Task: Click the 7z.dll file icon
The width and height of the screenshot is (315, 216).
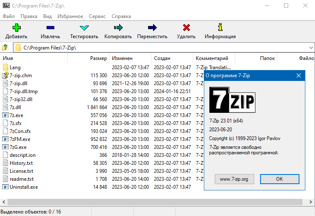Action: pyautogui.click(x=5, y=107)
